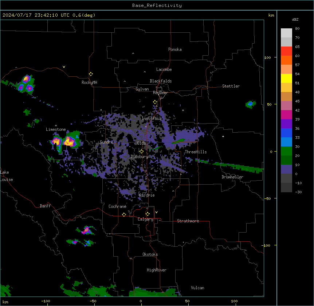Click the Stettler town label
The height and width of the screenshot is (306, 314).
click(231, 86)
